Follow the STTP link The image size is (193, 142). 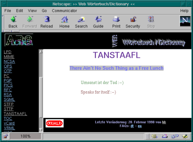pyautogui.click(x=9, y=109)
